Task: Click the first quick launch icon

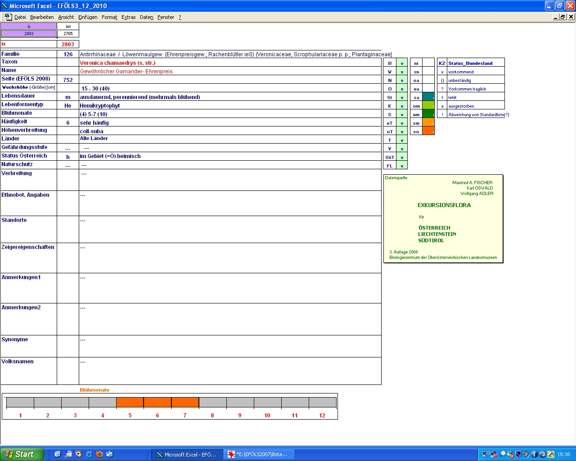Action: click(58, 454)
